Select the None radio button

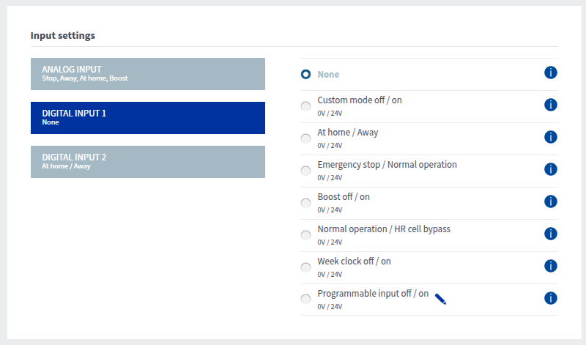305,74
